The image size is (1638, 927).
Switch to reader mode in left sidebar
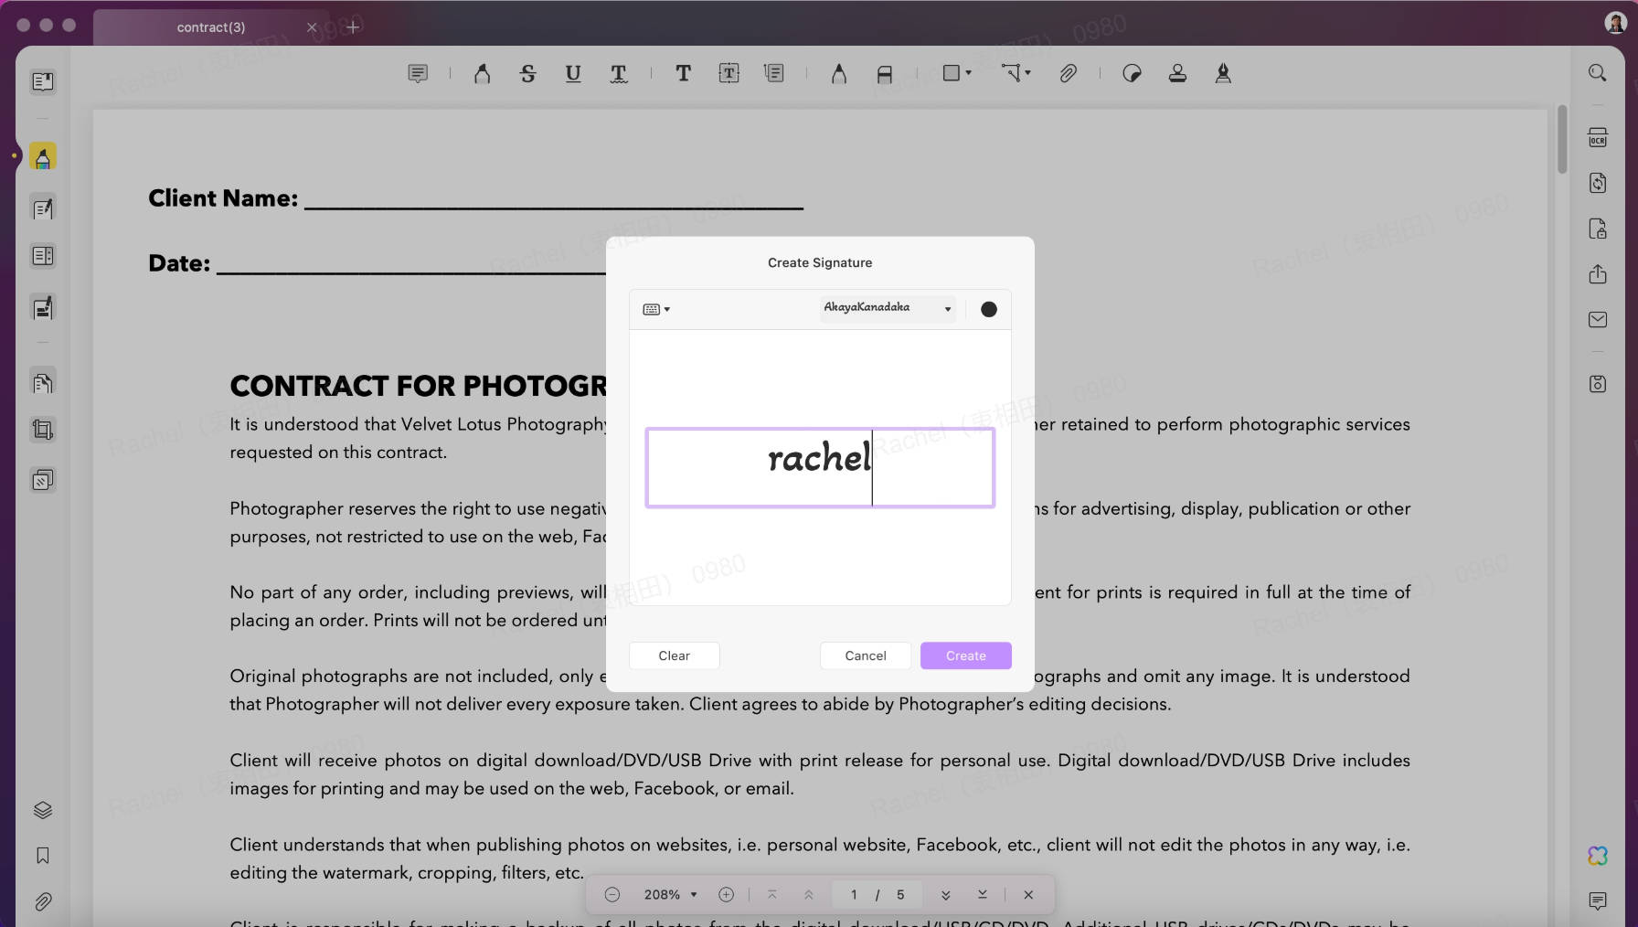(x=43, y=81)
